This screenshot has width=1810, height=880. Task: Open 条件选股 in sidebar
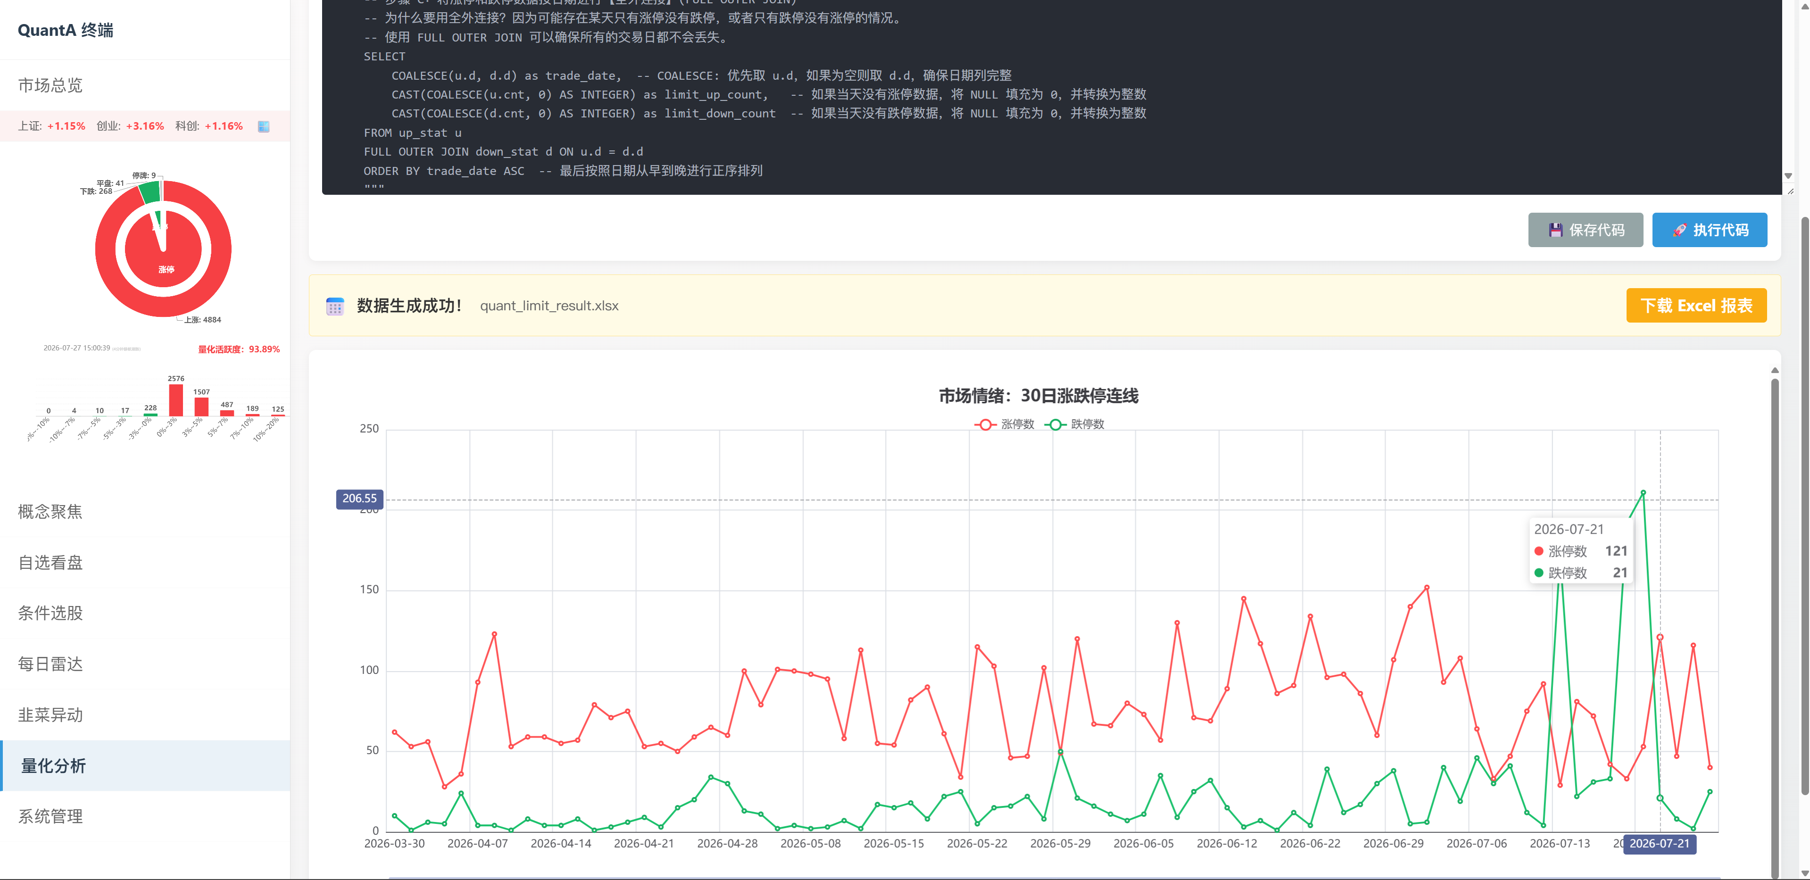[x=50, y=613]
